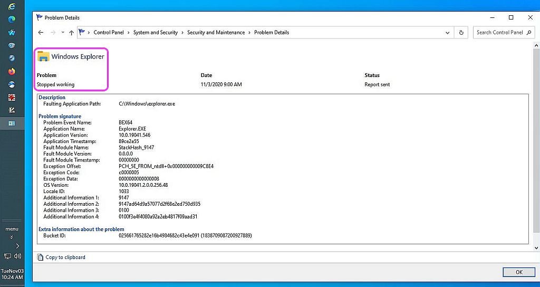
Task: Click the Windows Explorer folder icon
Action: (x=43, y=56)
